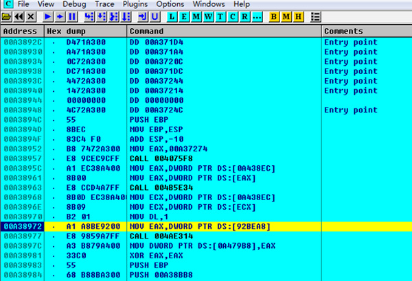Image resolution: width=412 pixels, height=281 pixels.
Task: Open CPU window with cyan C toolbar icon
Action: 233,17
